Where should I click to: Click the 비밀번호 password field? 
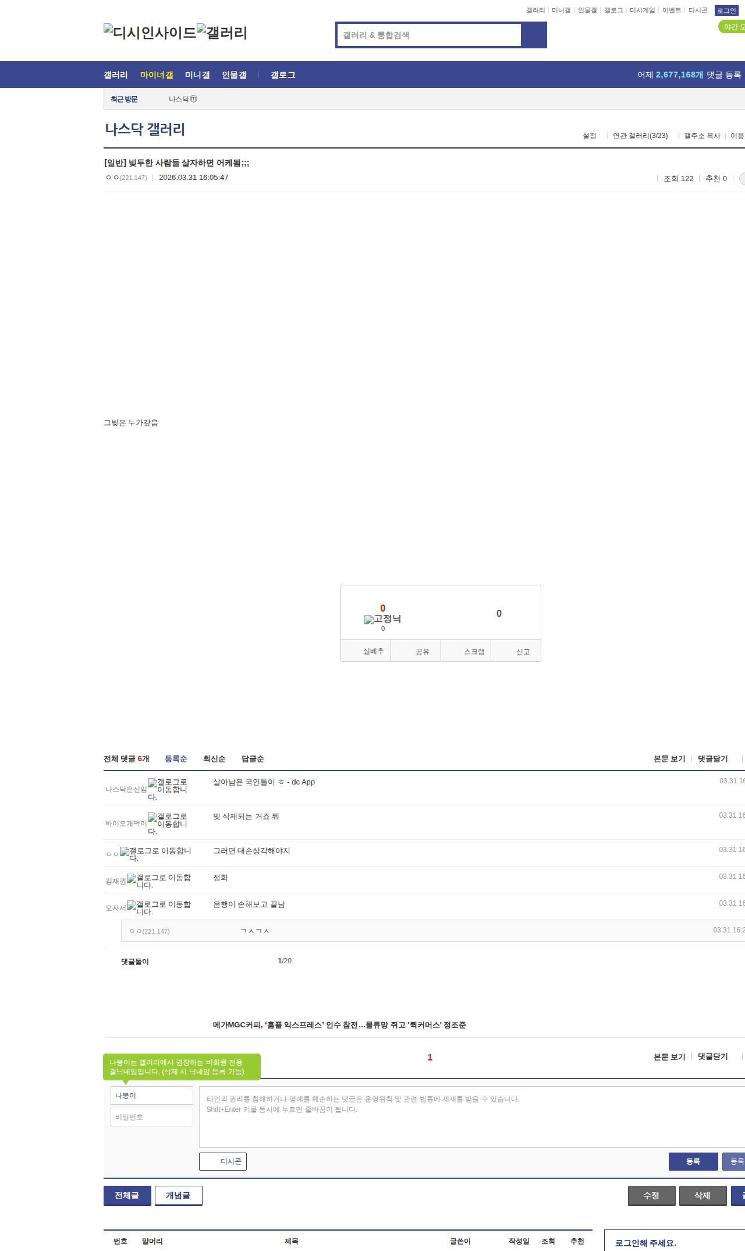[152, 1117]
